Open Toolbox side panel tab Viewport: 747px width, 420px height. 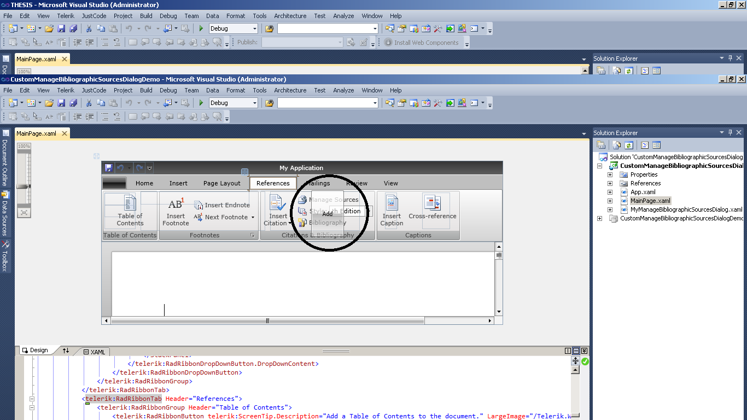(5, 256)
